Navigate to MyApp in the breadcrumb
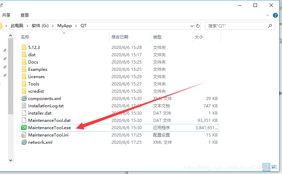This screenshot has height=174, width=282. click(65, 26)
